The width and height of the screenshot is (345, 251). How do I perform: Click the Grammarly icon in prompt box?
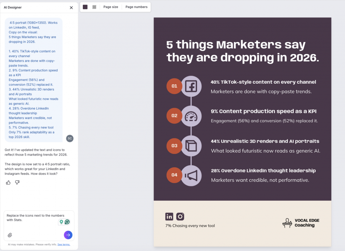click(67, 222)
